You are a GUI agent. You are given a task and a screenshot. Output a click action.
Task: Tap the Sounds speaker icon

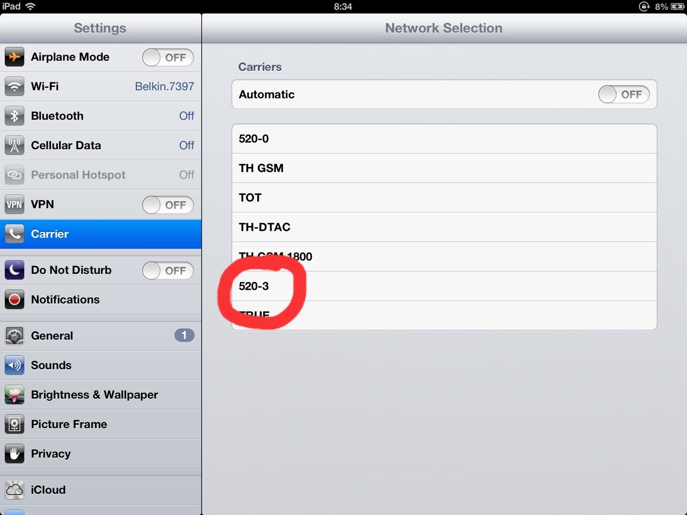[x=14, y=365]
